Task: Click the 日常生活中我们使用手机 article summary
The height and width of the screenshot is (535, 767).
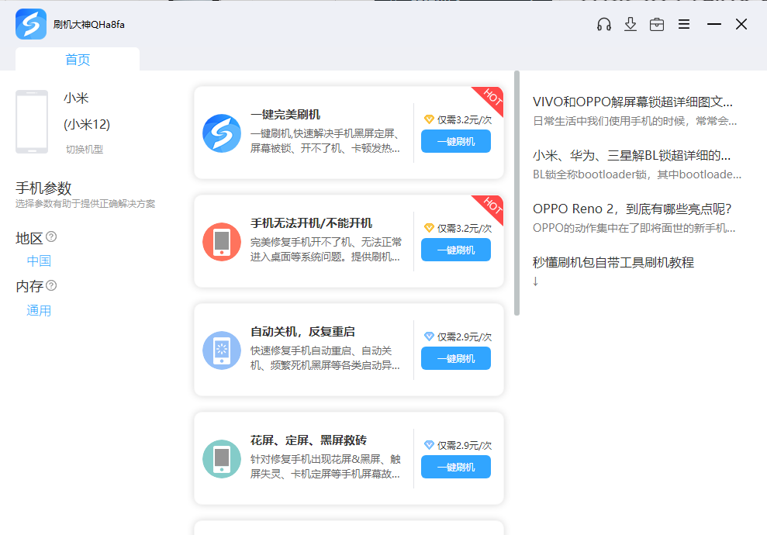Action: (634, 121)
